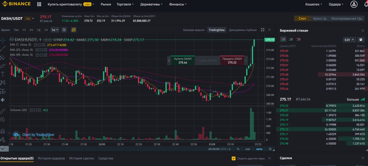Viewport: 368px width, 166px height.
Task: Expand the 1м interval dropdown
Action: pyautogui.click(x=55, y=30)
